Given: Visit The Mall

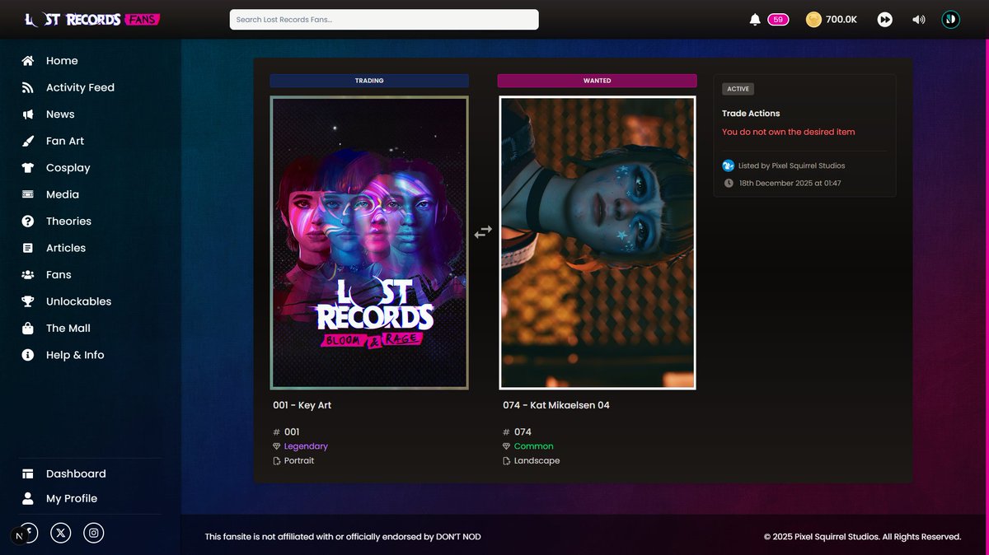Looking at the screenshot, I should pos(56,329).
